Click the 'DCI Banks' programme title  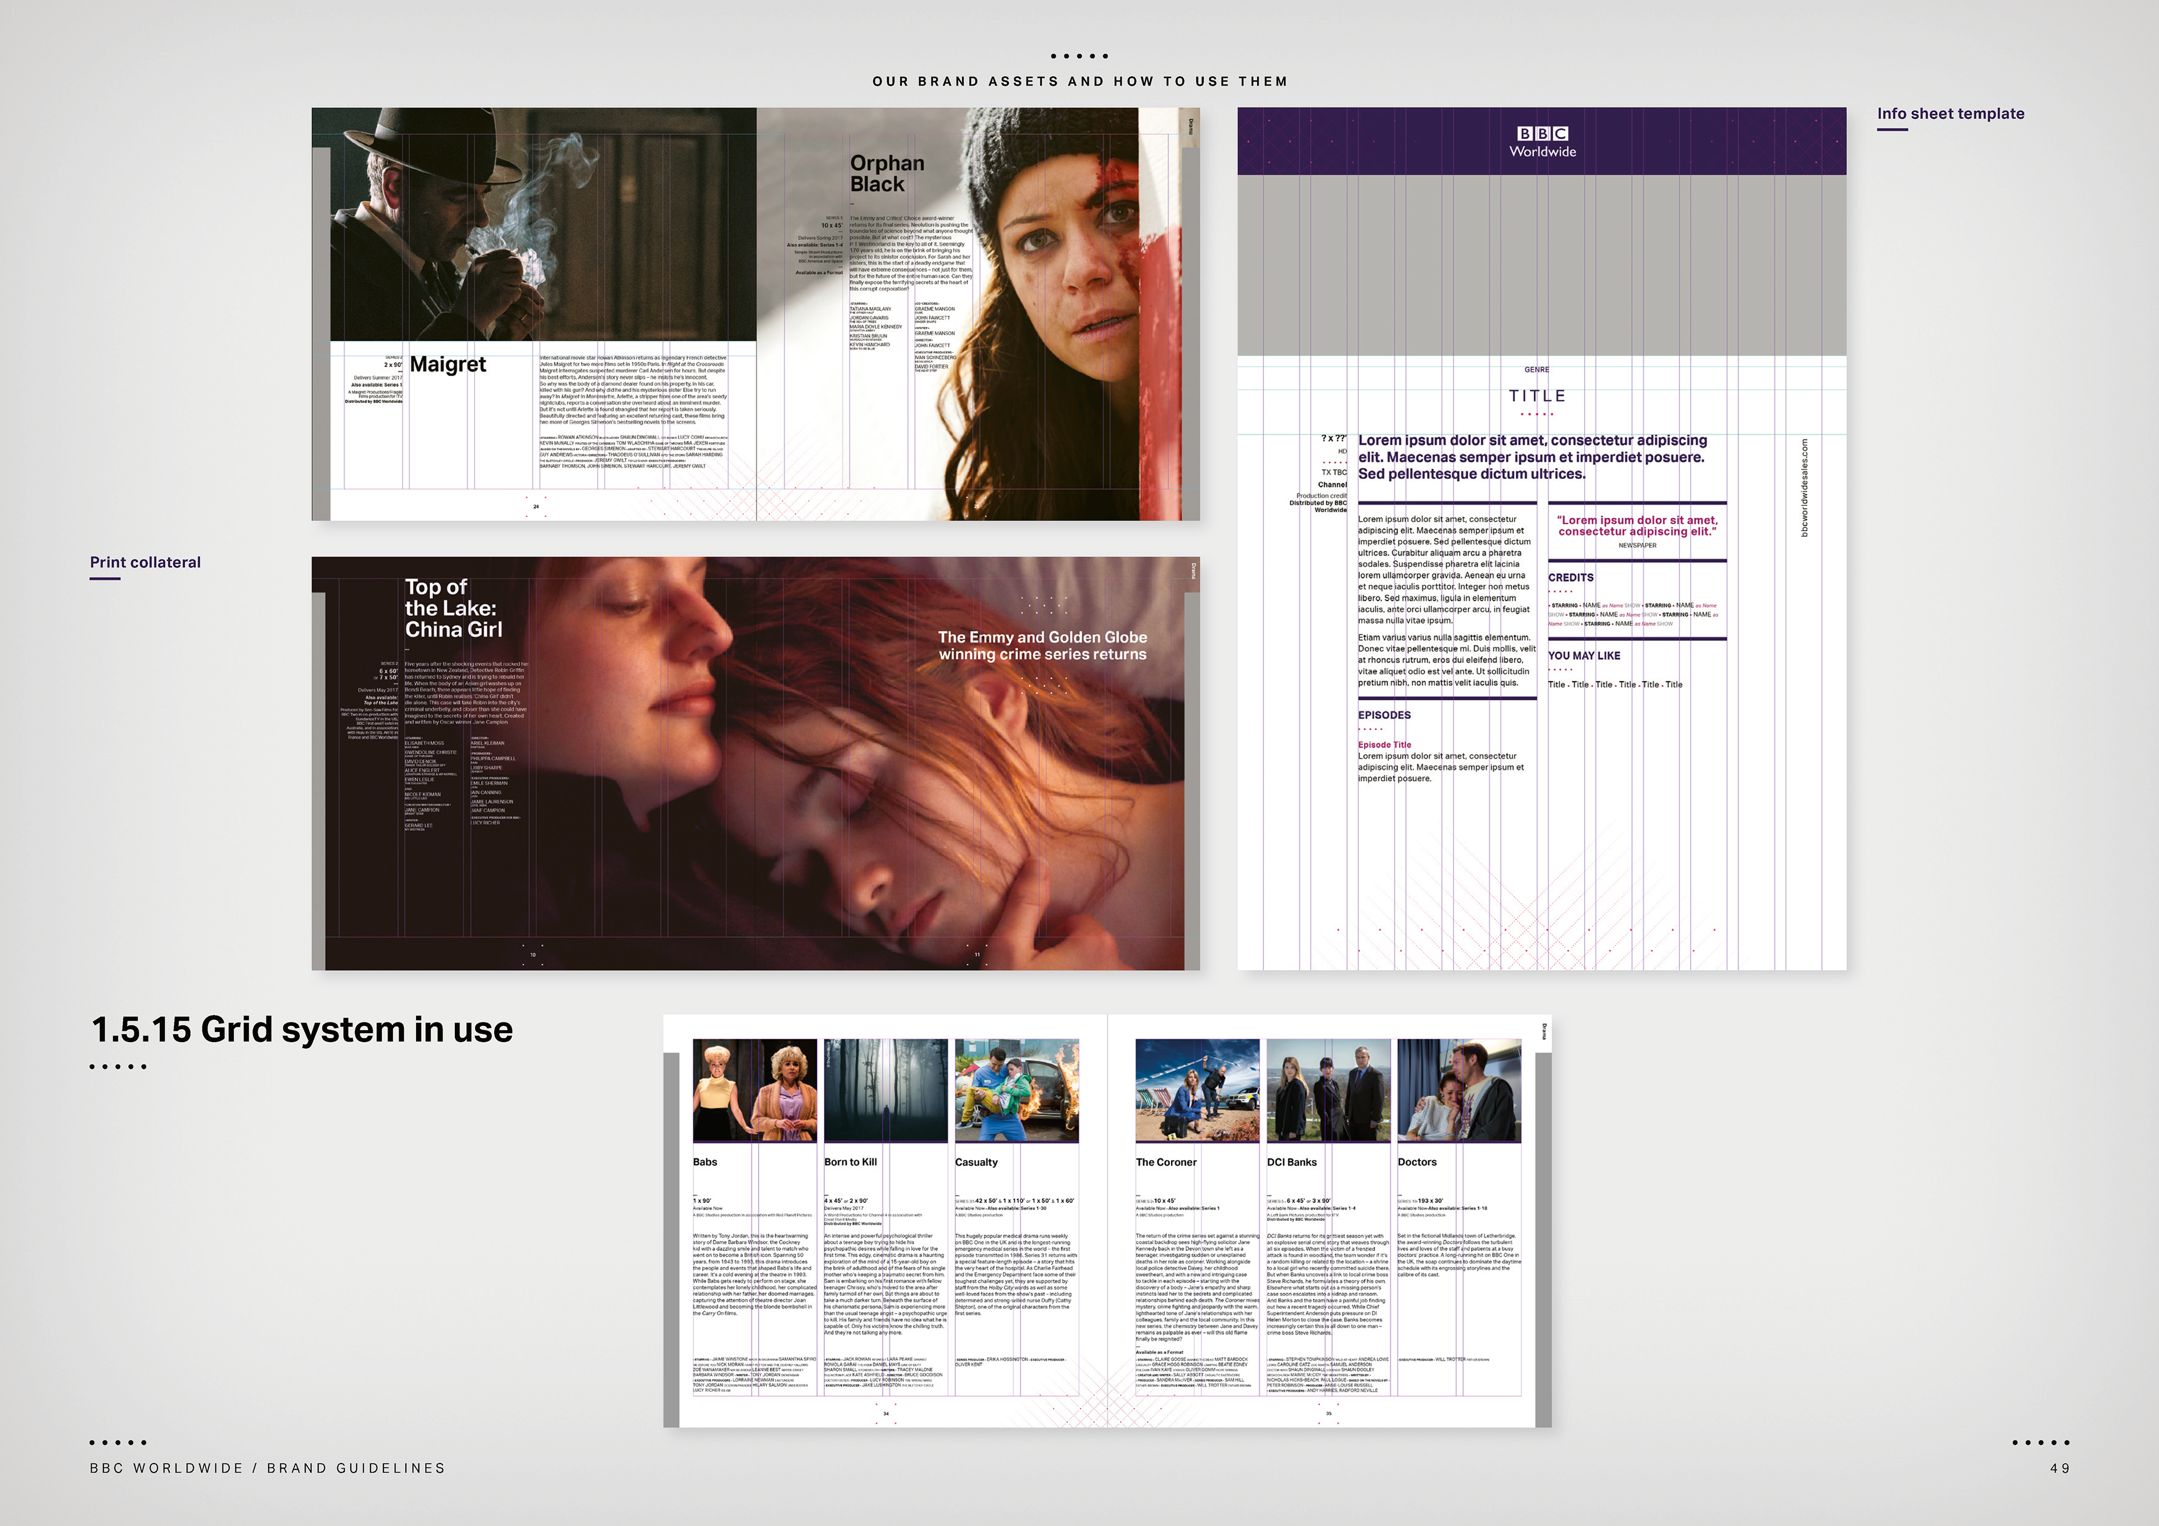click(1291, 1162)
